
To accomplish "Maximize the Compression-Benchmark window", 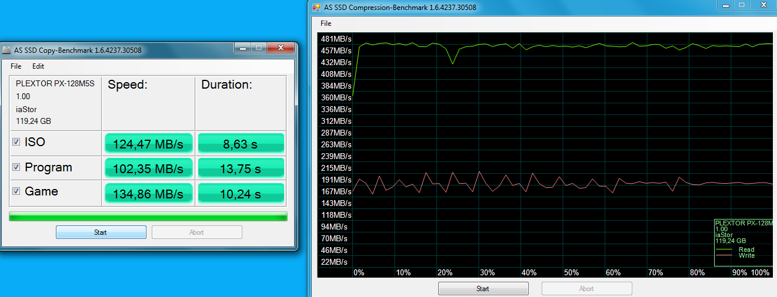I will tap(742, 5).
